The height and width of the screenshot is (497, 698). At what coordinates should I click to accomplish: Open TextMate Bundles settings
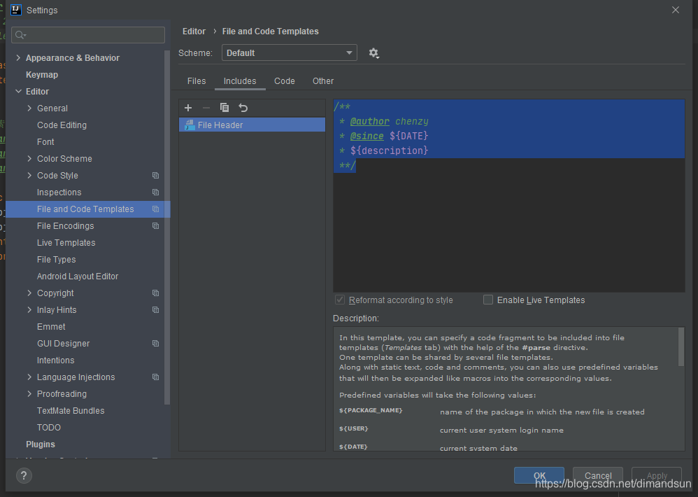tap(71, 411)
